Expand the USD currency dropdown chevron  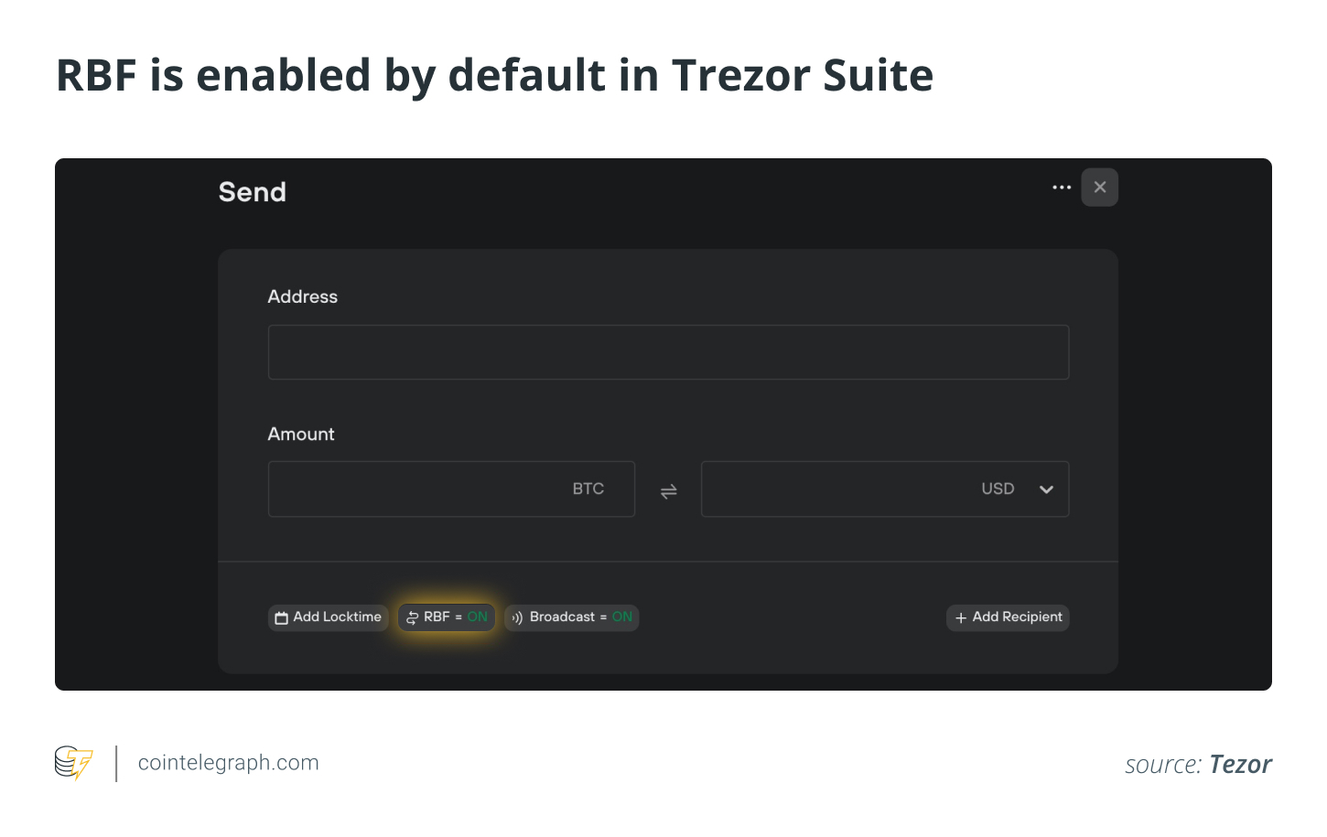(1046, 489)
